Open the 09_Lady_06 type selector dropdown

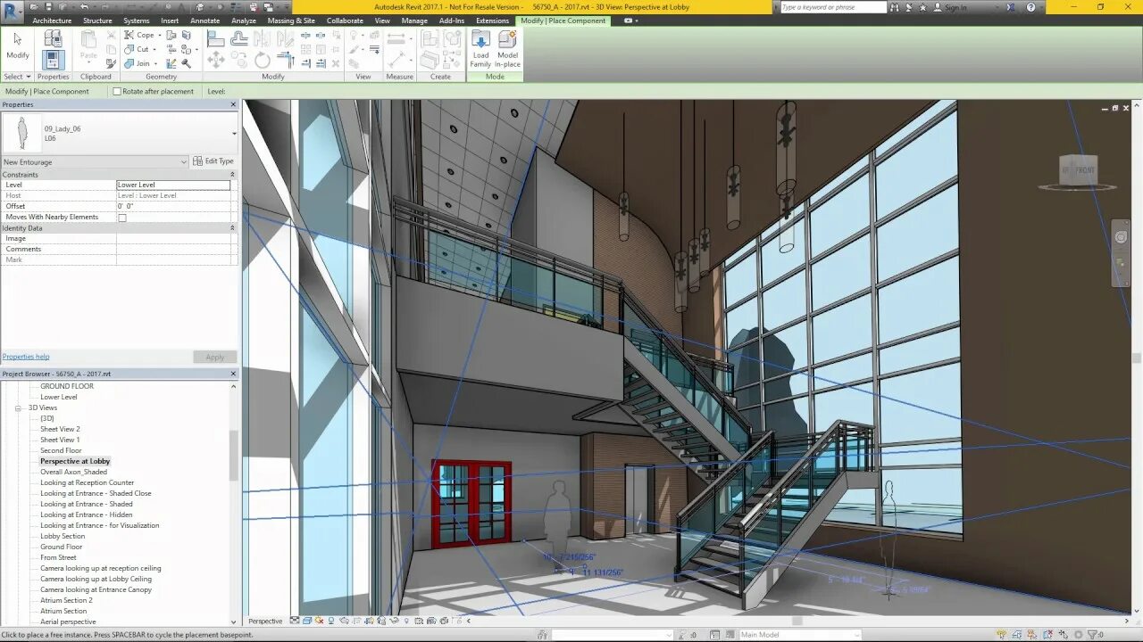click(234, 134)
